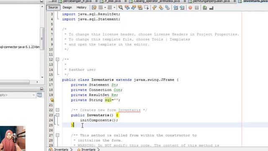The height and width of the screenshot is (151, 268).
Task: Click left panel scroll down arrow
Action: (42, 77)
